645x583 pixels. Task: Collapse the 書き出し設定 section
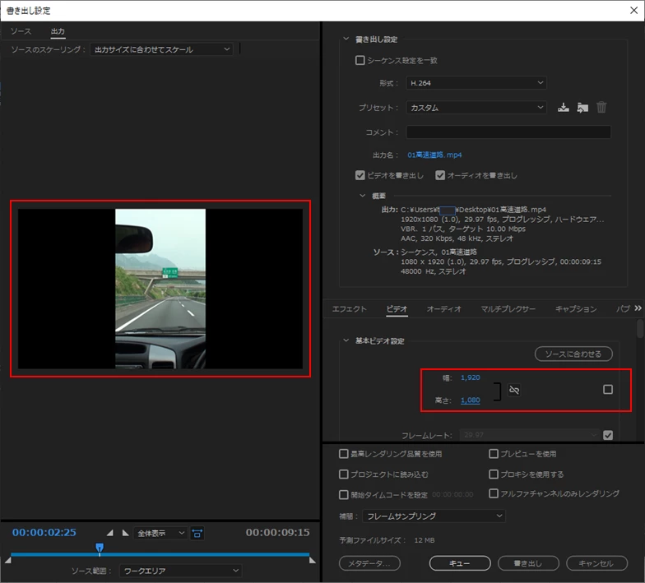pyautogui.click(x=346, y=39)
